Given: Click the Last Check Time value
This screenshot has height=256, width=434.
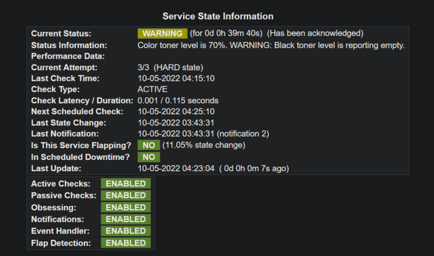Looking at the screenshot, I should point(176,79).
